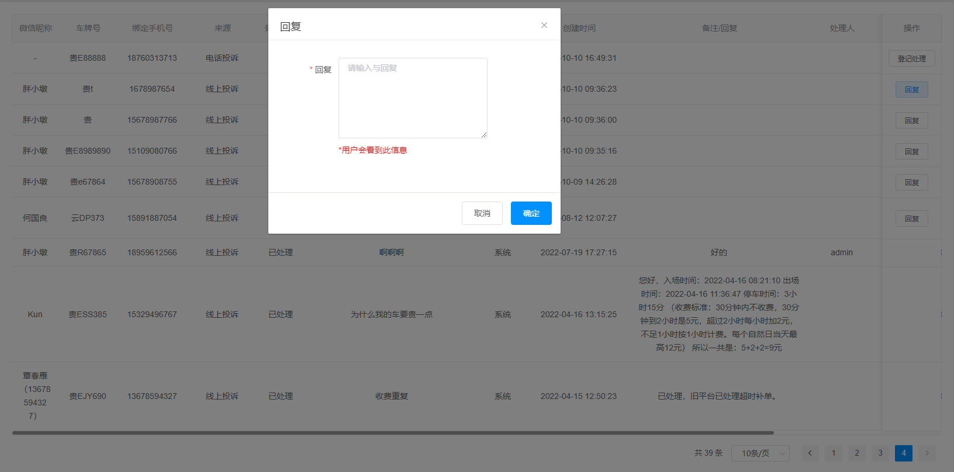The width and height of the screenshot is (954, 472).
Task: Go to page 1 in pagination
Action: [x=834, y=453]
